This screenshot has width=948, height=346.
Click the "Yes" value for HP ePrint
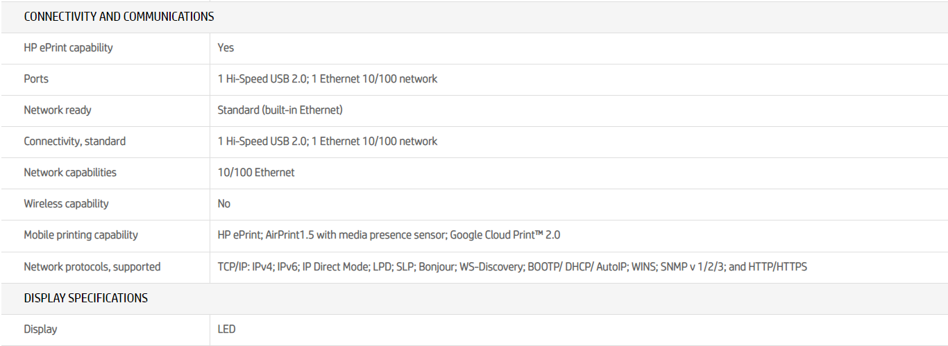point(226,48)
